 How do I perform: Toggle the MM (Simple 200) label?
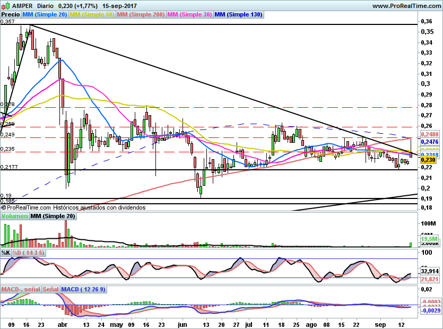pos(141,15)
